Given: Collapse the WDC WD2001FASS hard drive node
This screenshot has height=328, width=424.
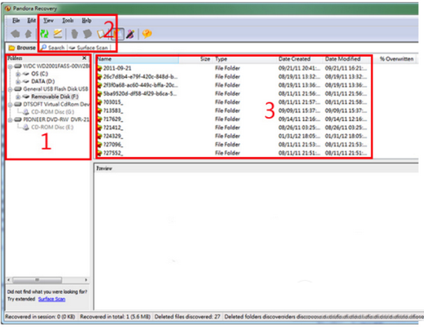Looking at the screenshot, I should [10, 66].
